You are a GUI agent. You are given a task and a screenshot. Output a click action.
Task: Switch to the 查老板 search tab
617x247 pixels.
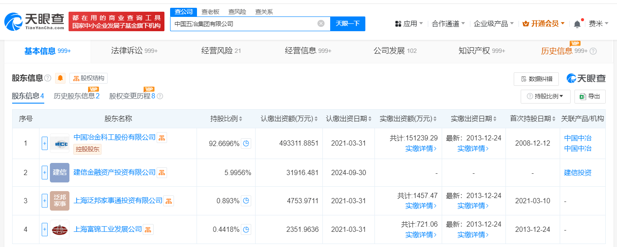210,12
